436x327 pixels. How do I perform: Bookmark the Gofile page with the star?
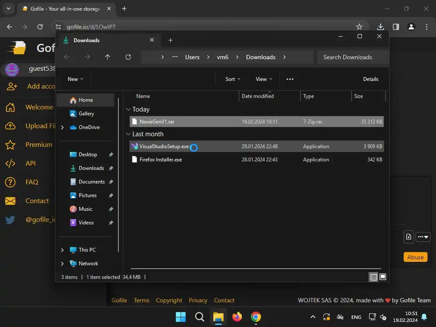(x=359, y=27)
